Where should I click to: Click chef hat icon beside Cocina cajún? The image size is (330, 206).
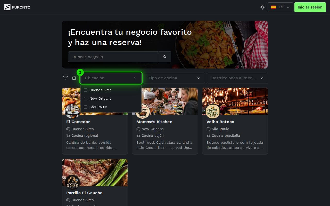pos(138,135)
